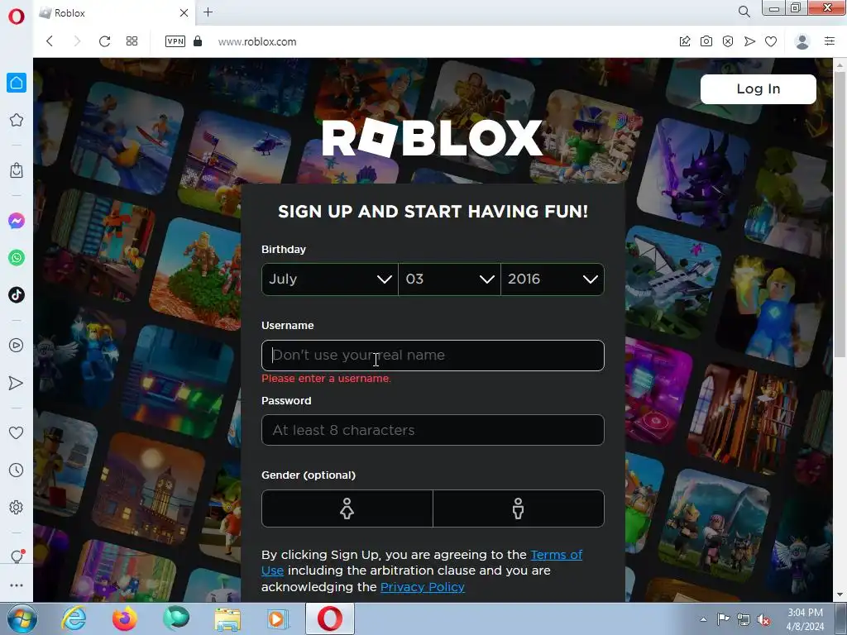Click the Username input field
Image resolution: width=847 pixels, height=635 pixels.
433,356
